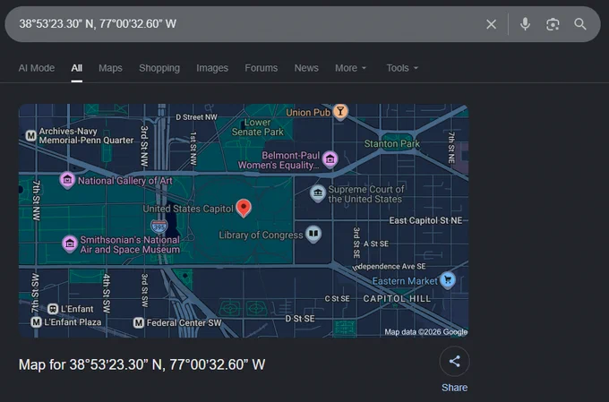Click the East Capitol St NE label
609x402 pixels.
tap(425, 220)
